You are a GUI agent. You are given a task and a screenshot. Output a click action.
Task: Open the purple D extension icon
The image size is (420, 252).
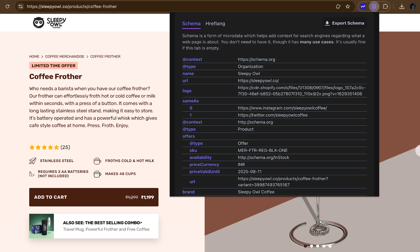pos(374,7)
